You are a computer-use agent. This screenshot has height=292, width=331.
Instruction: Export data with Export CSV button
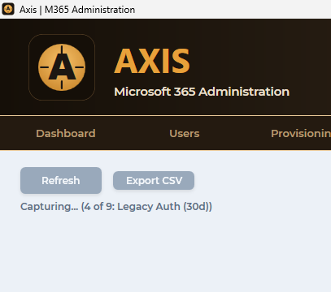pos(154,180)
